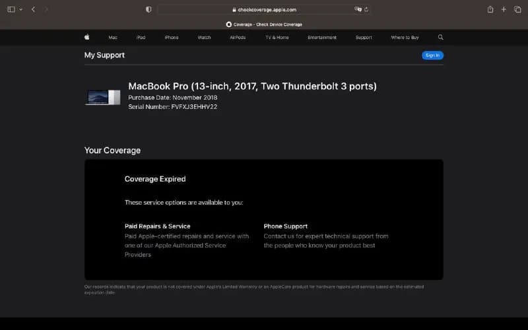
Task: Reload the page with refresh icon
Action: point(366,9)
